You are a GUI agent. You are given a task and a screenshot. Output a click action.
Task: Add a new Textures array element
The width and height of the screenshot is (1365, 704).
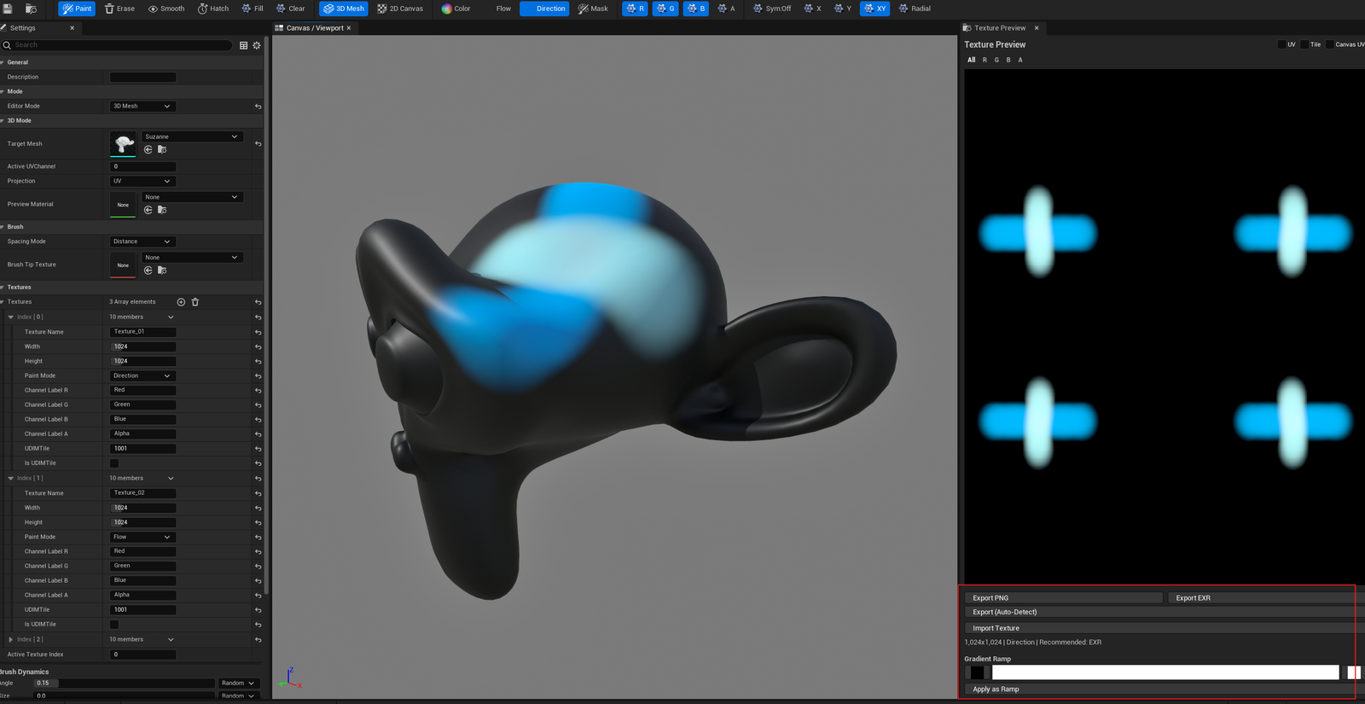[x=181, y=302]
